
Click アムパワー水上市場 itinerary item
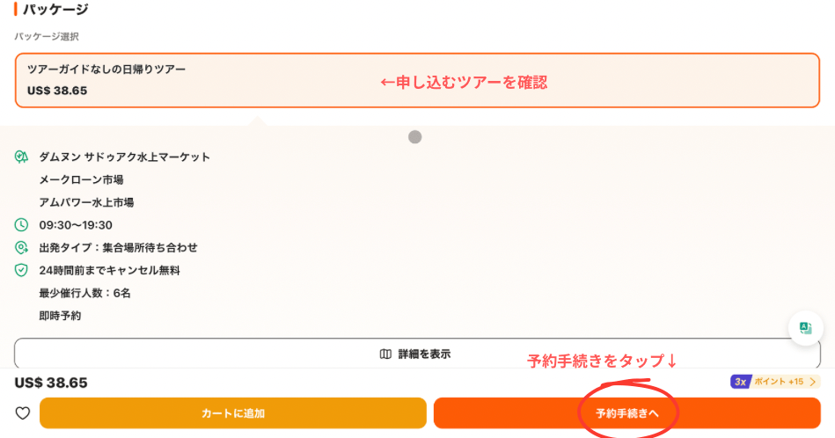coord(86,202)
